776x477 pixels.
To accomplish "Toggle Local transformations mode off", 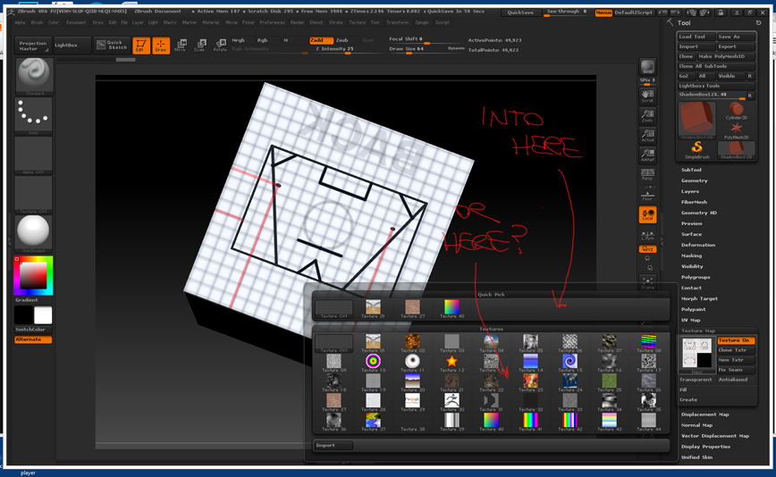I will coord(647,214).
